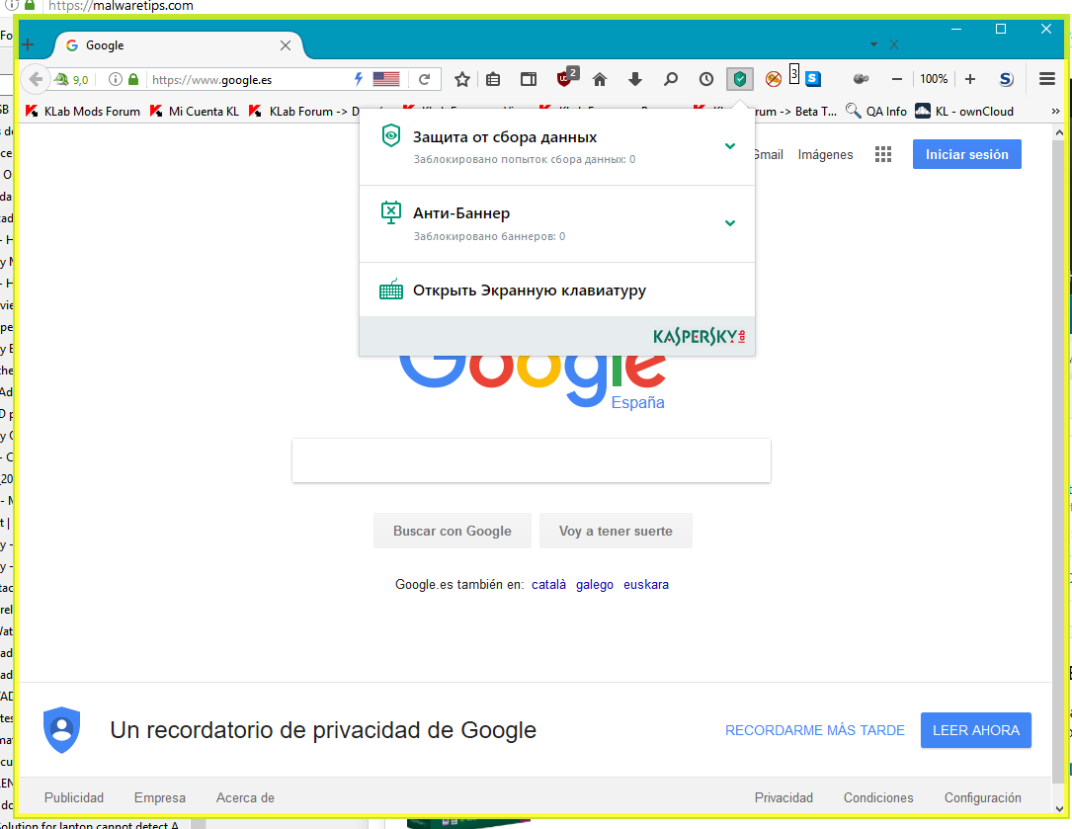The image size is (1072, 829).
Task: Click the green 9,0 reputation icon
Action: pos(72,79)
